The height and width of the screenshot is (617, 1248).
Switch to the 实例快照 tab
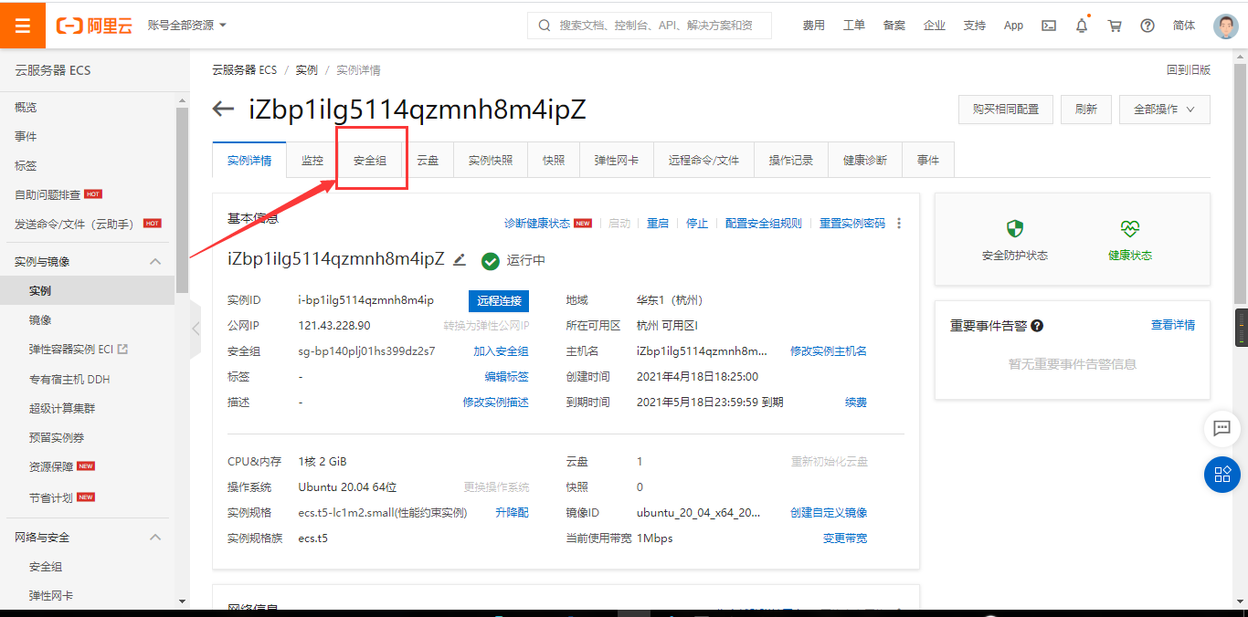(491, 160)
